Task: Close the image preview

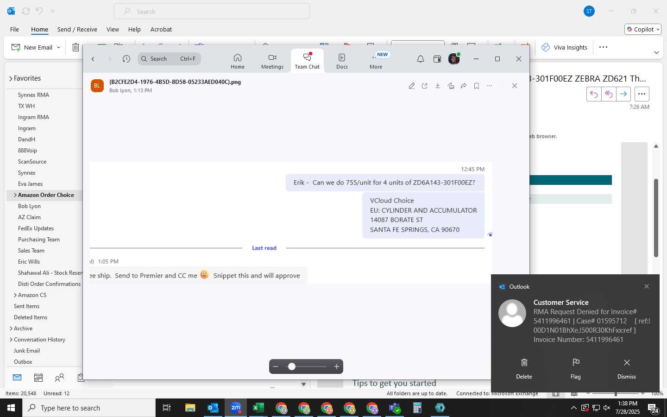Action: [x=515, y=86]
